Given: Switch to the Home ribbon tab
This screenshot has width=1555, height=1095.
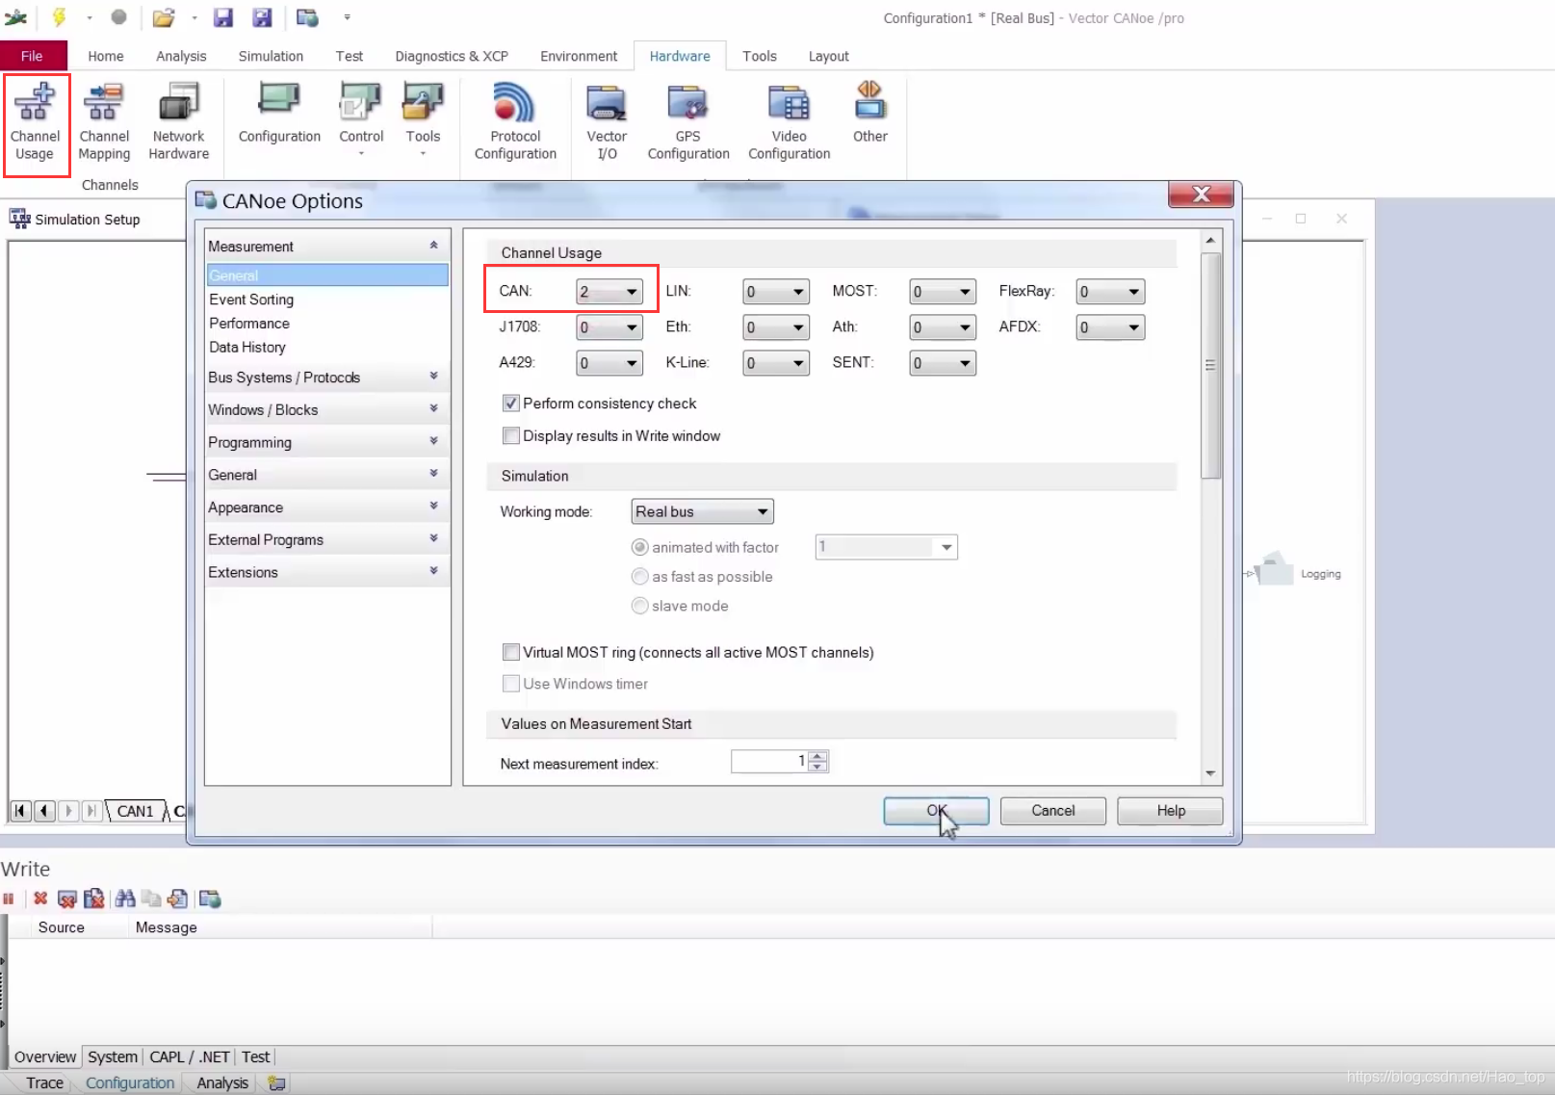Looking at the screenshot, I should [x=106, y=56].
